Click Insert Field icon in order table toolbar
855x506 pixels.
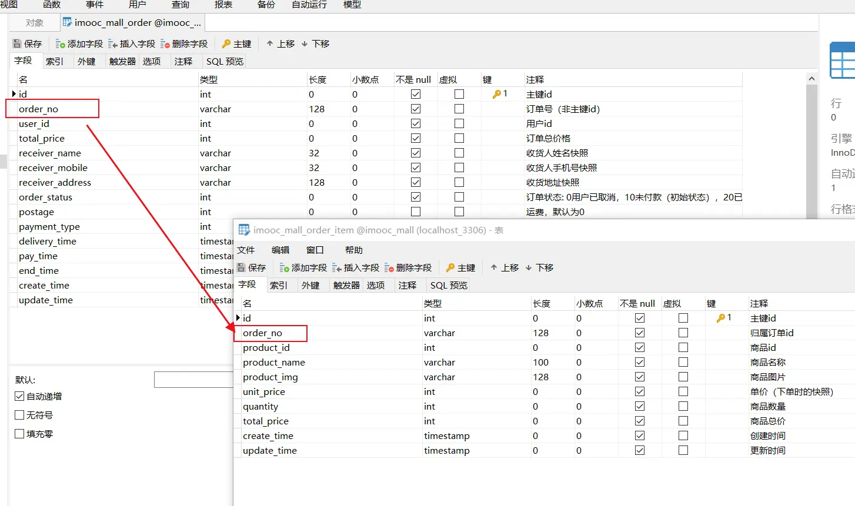pyautogui.click(x=113, y=44)
